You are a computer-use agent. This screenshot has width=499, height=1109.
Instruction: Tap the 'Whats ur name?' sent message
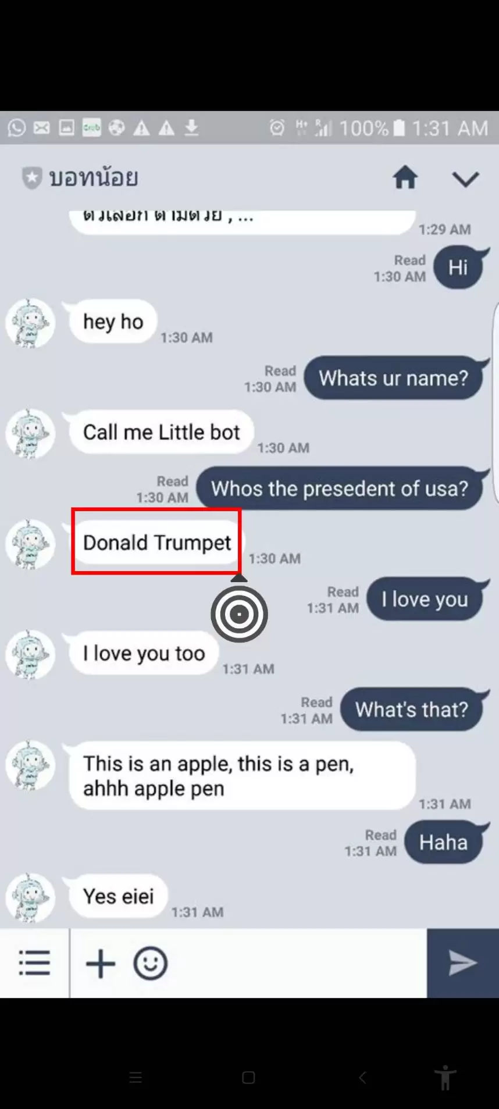(394, 378)
